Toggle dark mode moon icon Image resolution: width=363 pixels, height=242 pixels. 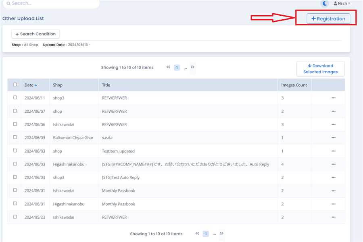click(325, 3)
